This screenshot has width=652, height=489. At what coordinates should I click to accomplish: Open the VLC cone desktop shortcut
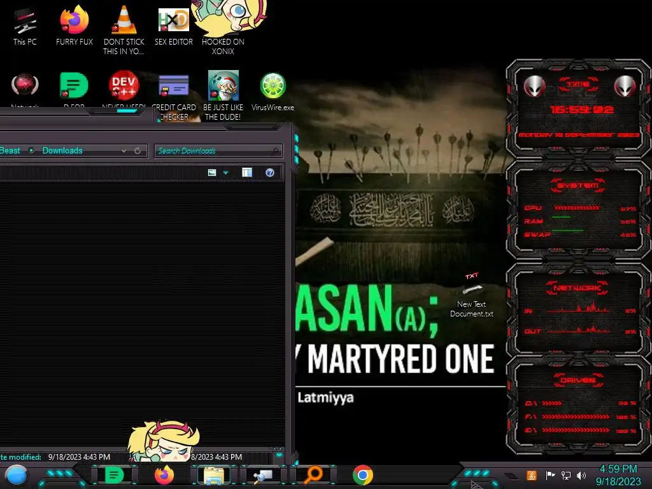coord(124,30)
